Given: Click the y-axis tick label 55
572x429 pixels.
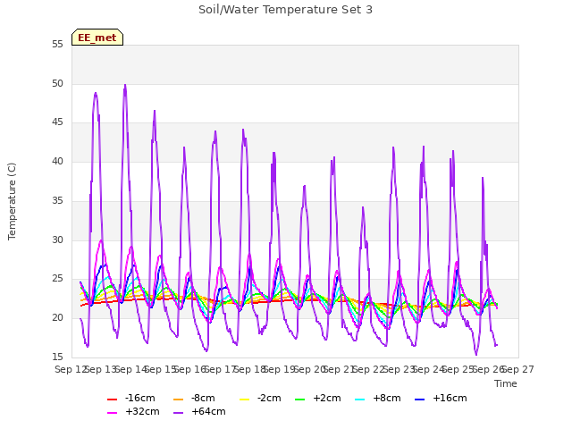Looking at the screenshot, I should (57, 44).
